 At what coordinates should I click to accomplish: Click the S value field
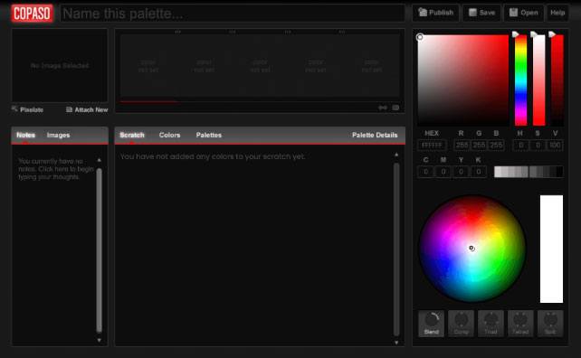(538, 146)
